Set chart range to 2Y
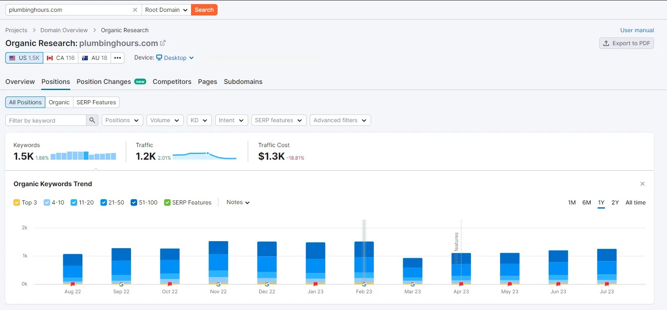 click(615, 202)
